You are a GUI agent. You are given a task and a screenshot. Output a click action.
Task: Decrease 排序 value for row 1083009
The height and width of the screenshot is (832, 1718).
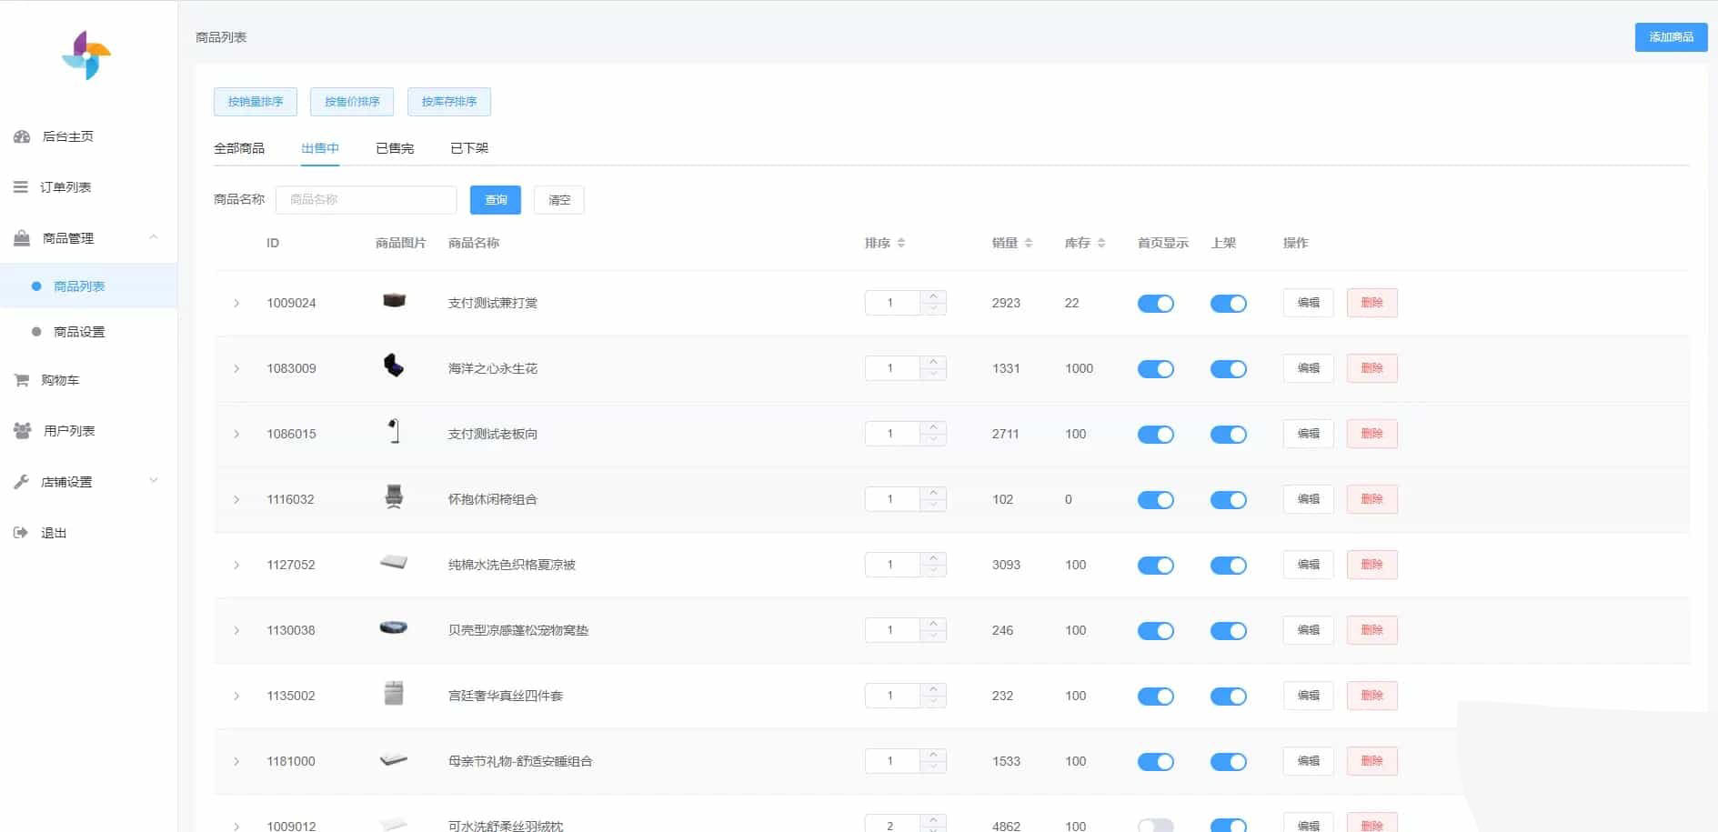pyautogui.click(x=933, y=375)
